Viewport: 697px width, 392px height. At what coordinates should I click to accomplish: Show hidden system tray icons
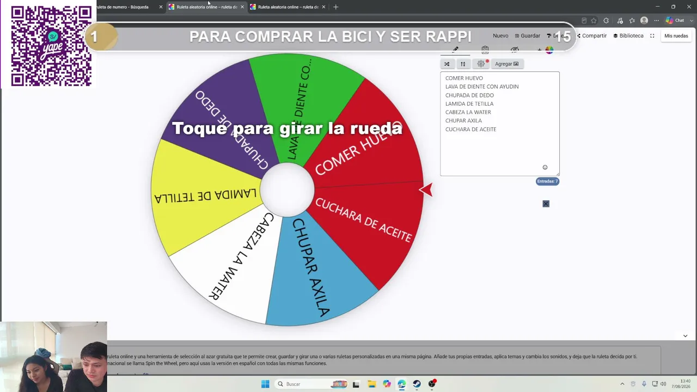point(622,384)
